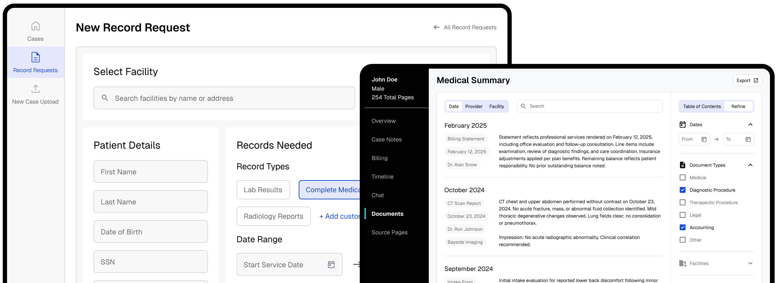Open the Timeline view
The height and width of the screenshot is (283, 777).
point(382,177)
